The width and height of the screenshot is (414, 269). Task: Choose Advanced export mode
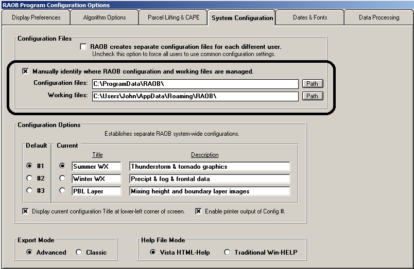pyautogui.click(x=29, y=253)
